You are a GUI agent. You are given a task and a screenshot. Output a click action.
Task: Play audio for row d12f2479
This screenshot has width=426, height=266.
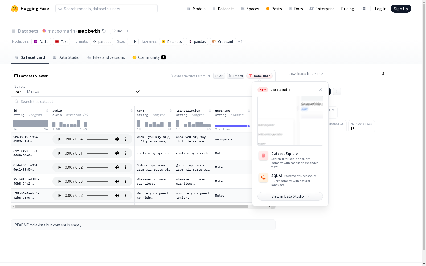59,153
